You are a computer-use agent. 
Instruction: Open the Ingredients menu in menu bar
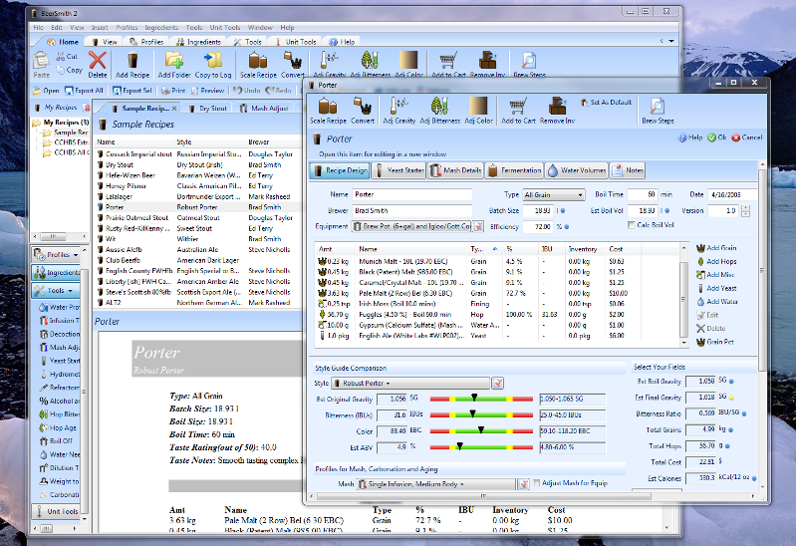[x=159, y=28]
